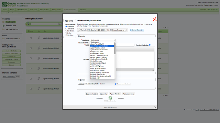Viewport: 220px width, 123px height.
Task: Open the Período Año Escolar dropdown
Action: pos(97,30)
